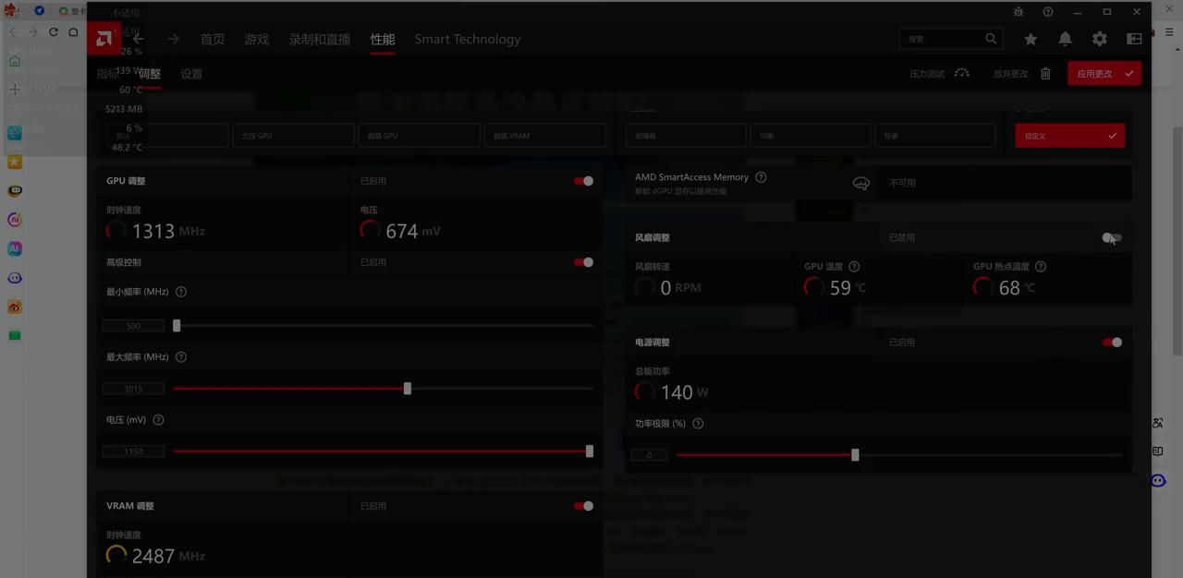
Task: Open the Smart Technology tab
Action: click(468, 39)
